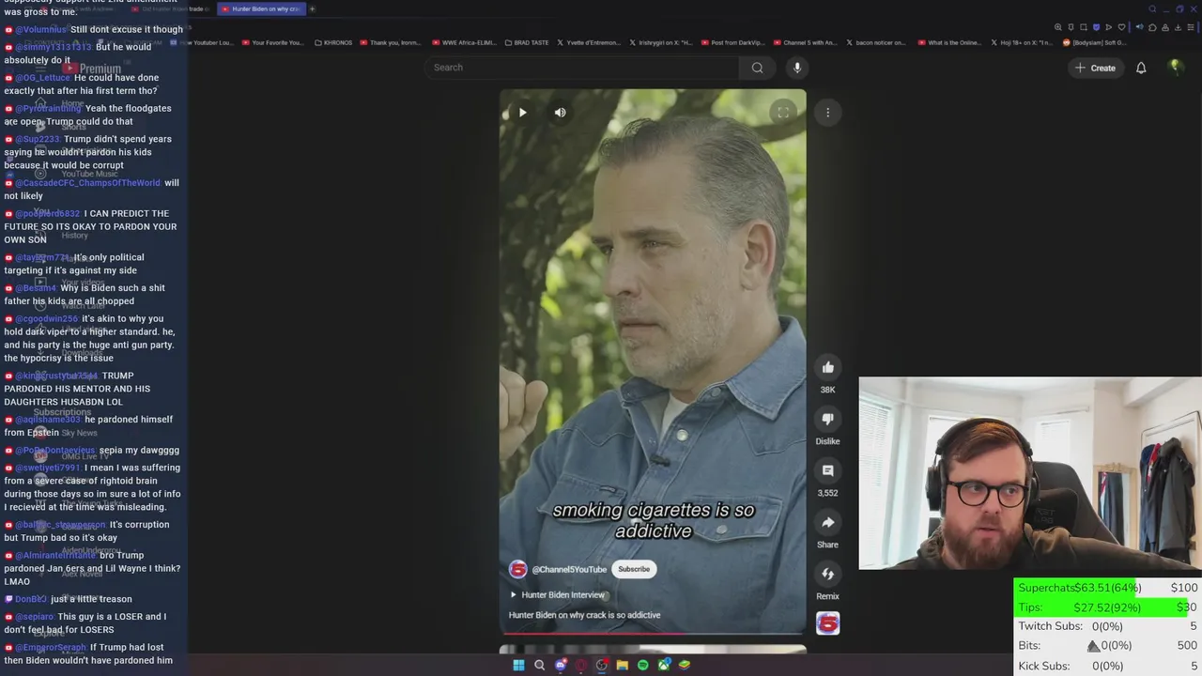1202x676 pixels.
Task: Open File Explorer from the taskbar
Action: 622,665
